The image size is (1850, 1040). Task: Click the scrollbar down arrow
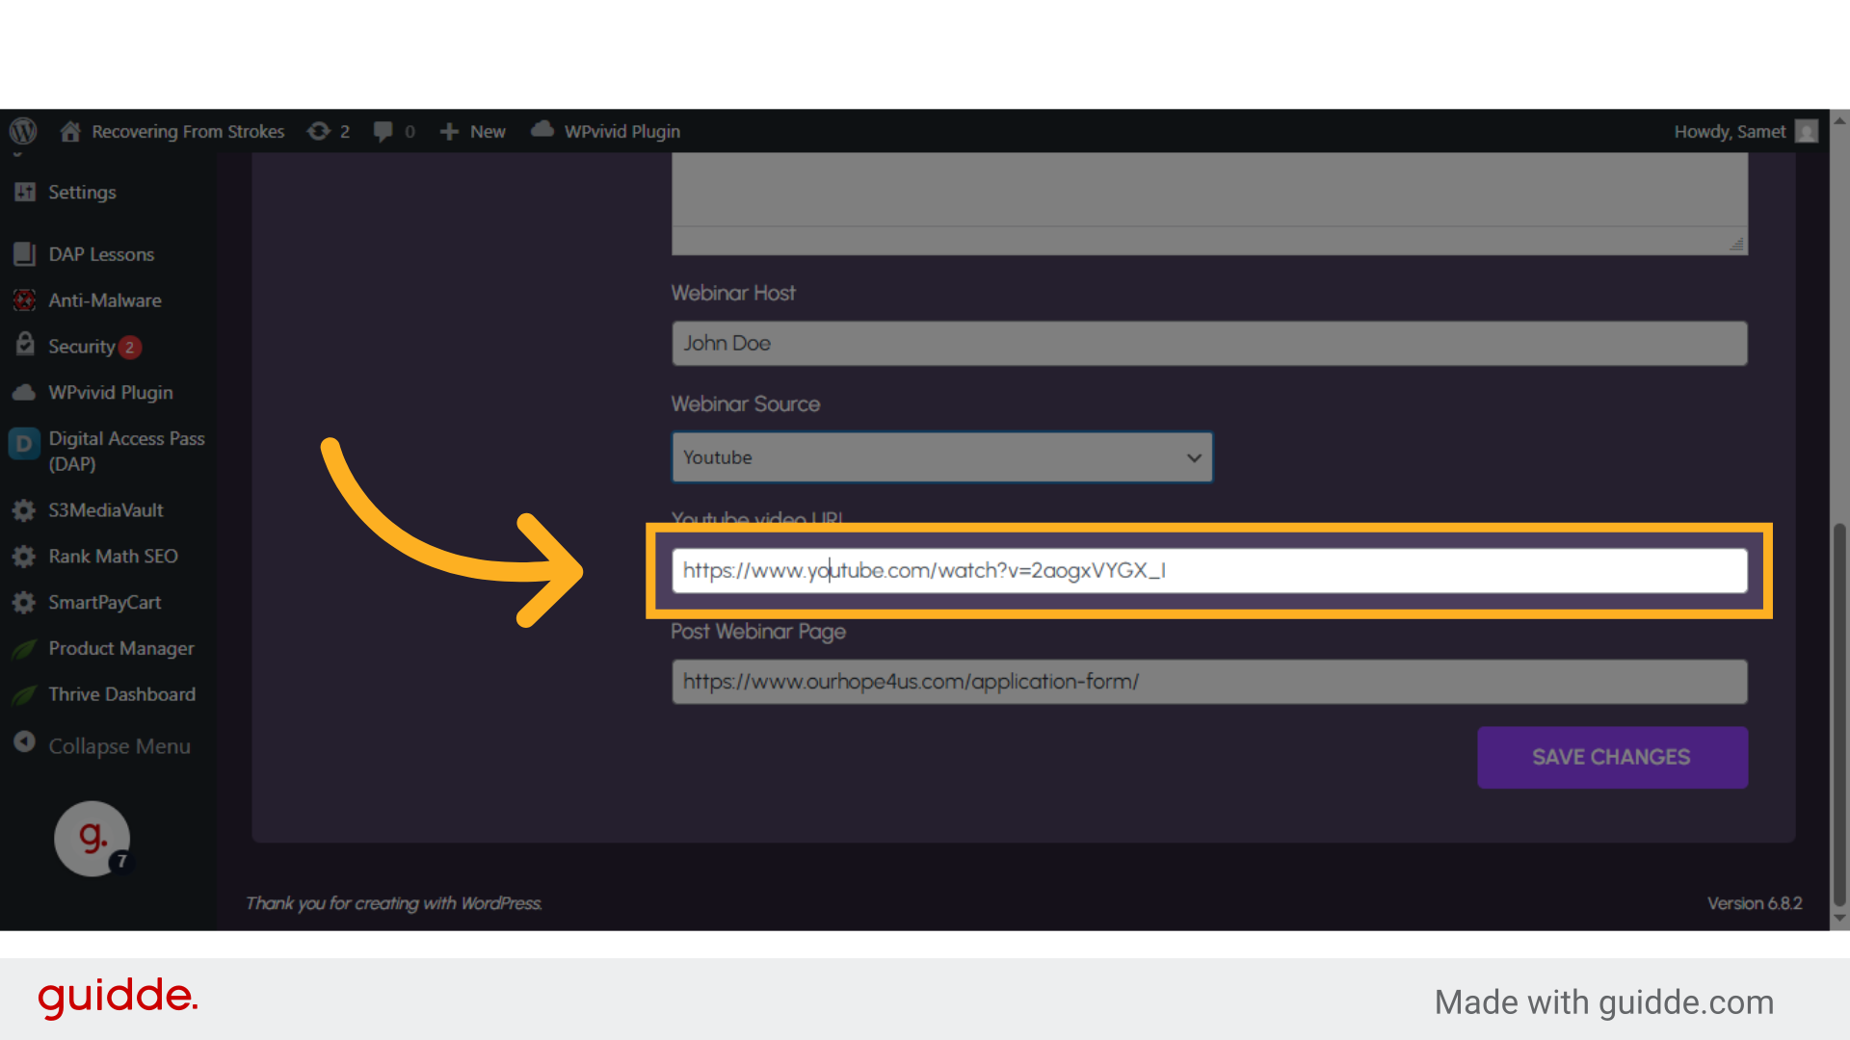coord(1839,919)
